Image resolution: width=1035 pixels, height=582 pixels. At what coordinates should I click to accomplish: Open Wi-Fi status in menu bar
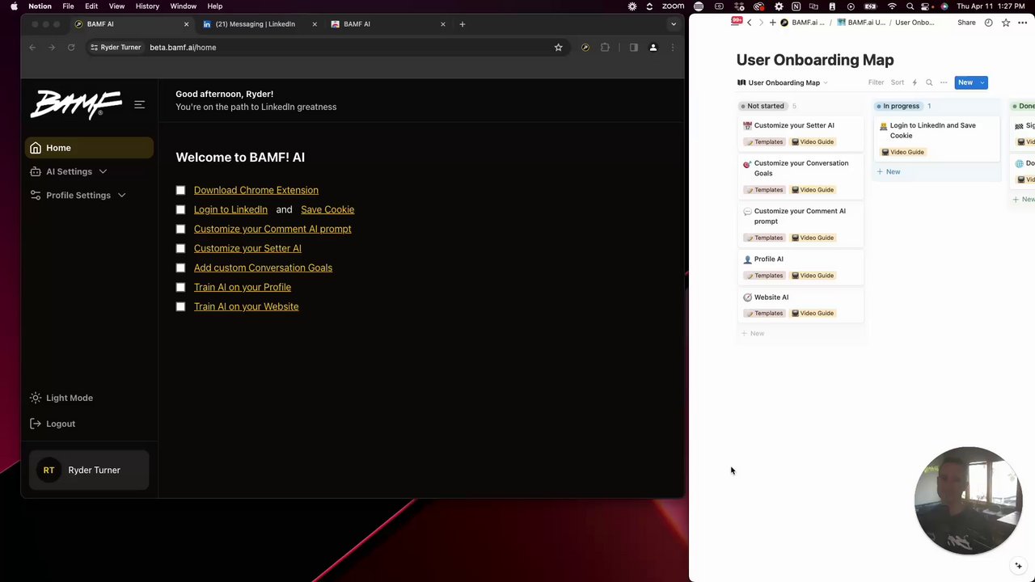[x=892, y=6]
